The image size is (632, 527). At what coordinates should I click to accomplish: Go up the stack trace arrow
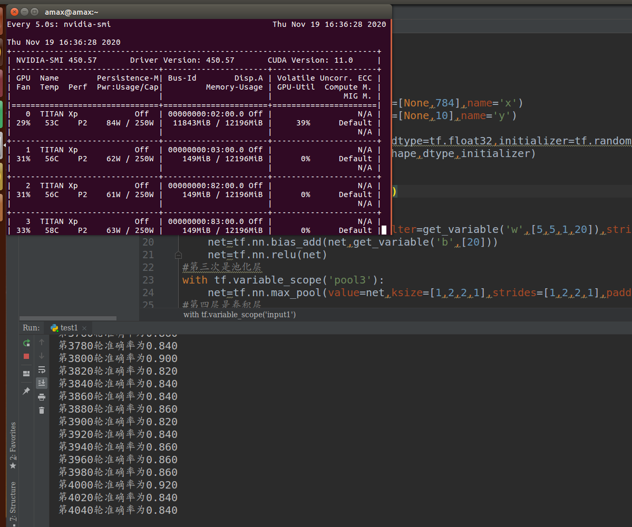point(42,342)
